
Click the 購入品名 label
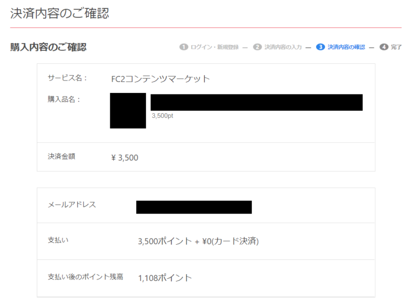point(64,99)
